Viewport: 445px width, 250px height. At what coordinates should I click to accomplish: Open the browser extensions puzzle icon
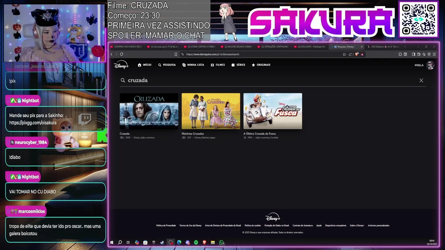(400, 54)
